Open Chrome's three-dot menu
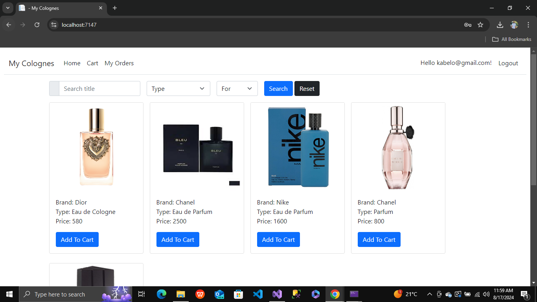This screenshot has height=302, width=537. 528,24
